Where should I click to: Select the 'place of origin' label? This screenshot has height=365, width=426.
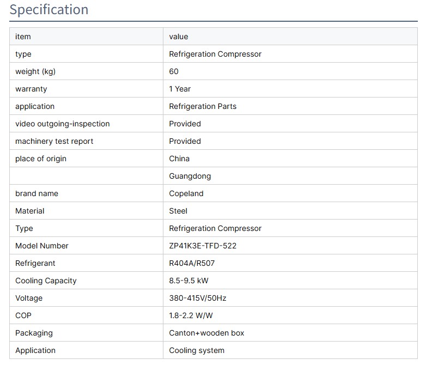(x=41, y=159)
